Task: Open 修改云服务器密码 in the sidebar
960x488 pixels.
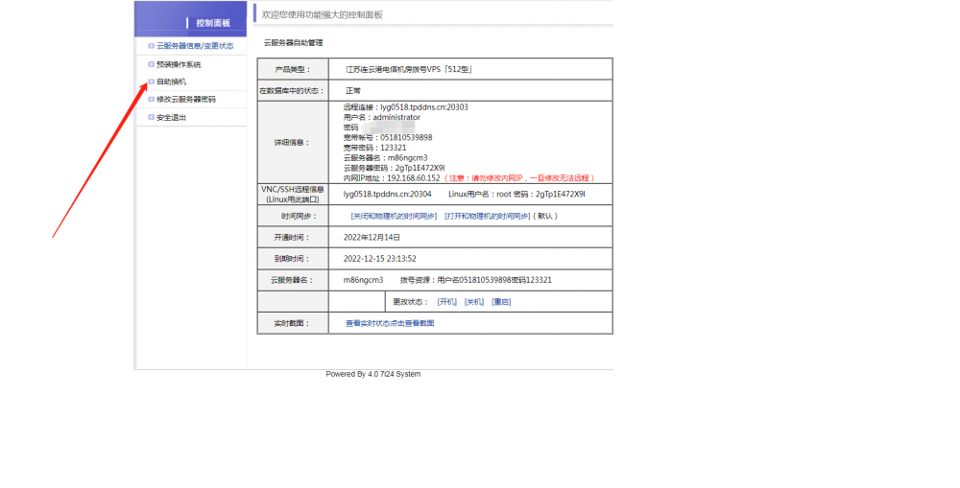Action: pyautogui.click(x=186, y=99)
